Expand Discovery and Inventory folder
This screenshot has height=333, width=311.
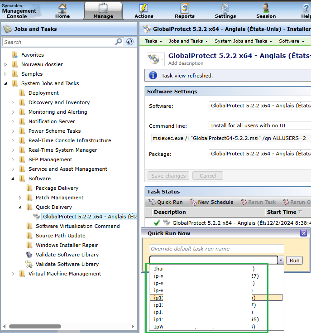tap(13, 102)
